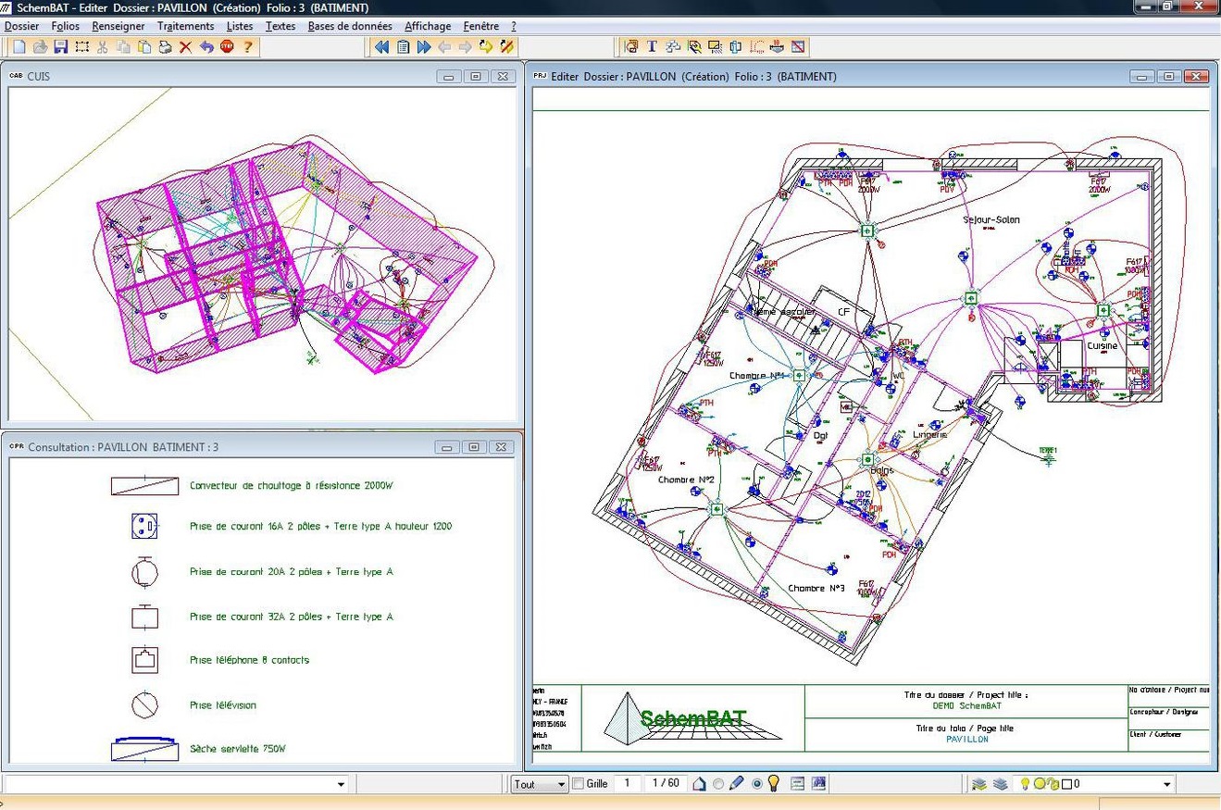This screenshot has width=1221, height=810.
Task: Select the radio button before the light bulb
Action: (x=757, y=784)
